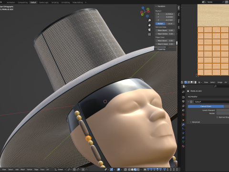Open the Scene properties tab icon
The height and width of the screenshot is (172, 229).
click(183, 110)
